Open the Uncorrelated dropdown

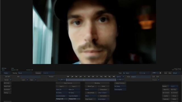click(x=103, y=99)
